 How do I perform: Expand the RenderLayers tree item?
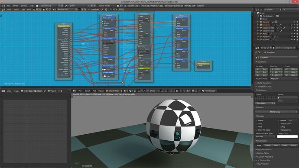[259, 16]
